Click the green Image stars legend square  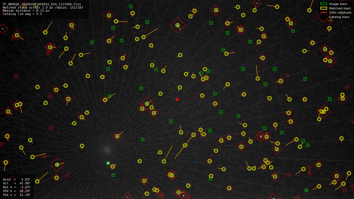(x=324, y=4)
